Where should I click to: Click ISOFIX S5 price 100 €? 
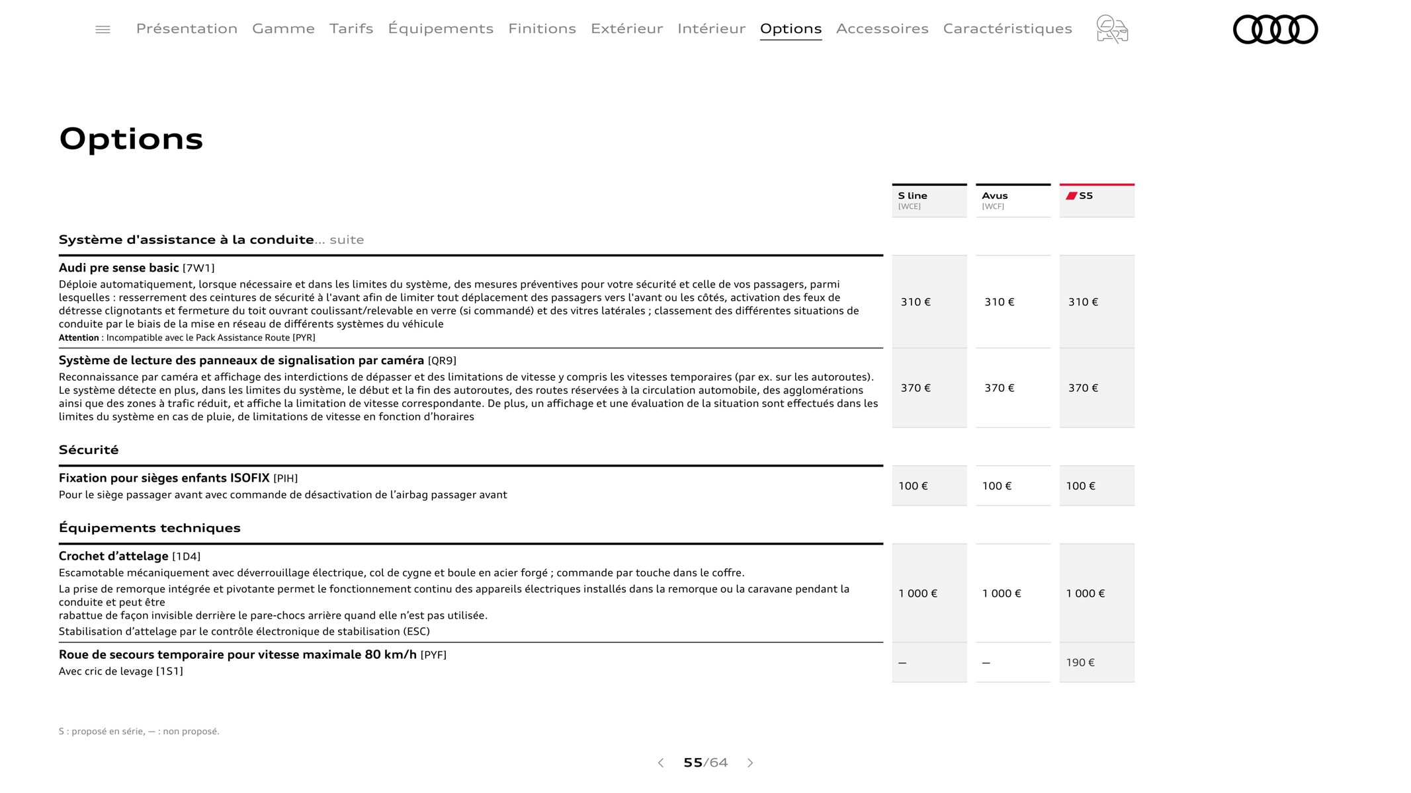coord(1080,486)
